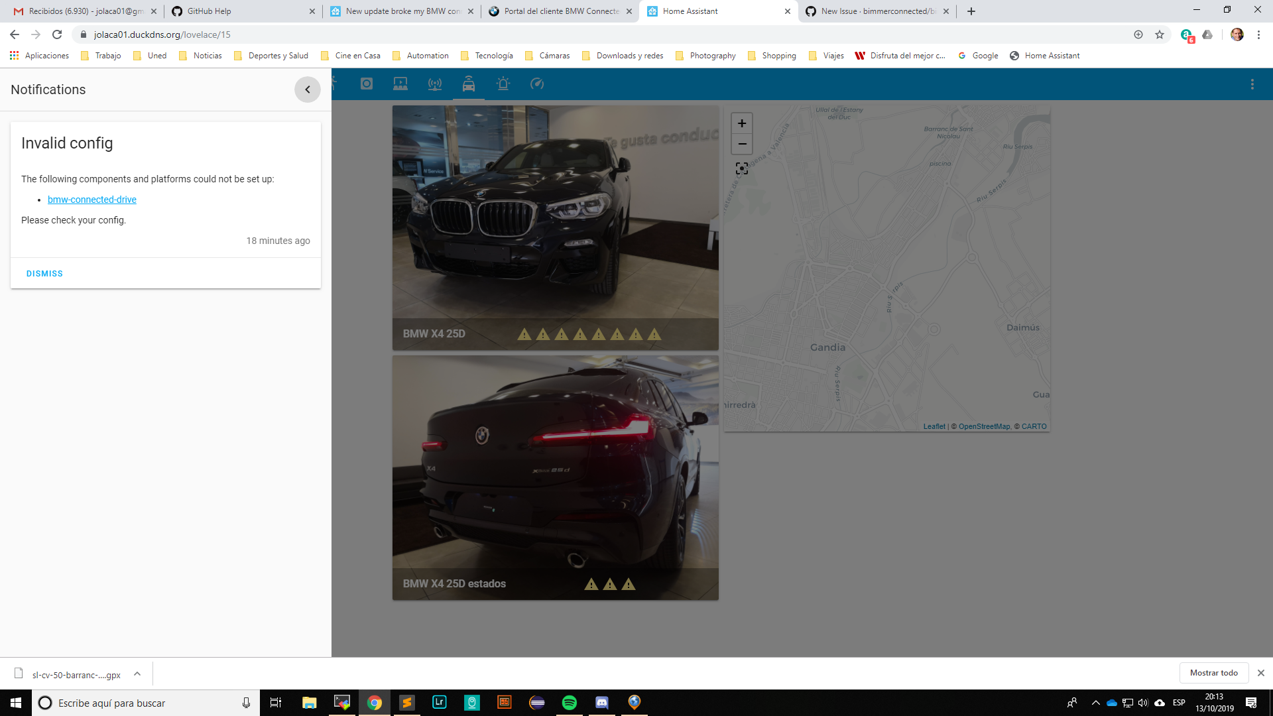Click the first warning icon on the BMW X4 25D card
Viewport: 1273px width, 716px height.
tap(524, 334)
